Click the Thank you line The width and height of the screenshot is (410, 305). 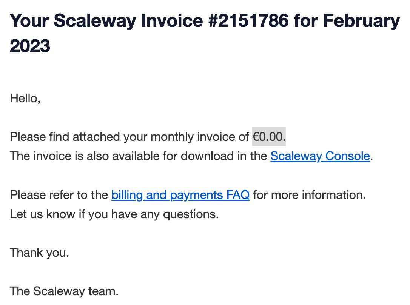(39, 252)
